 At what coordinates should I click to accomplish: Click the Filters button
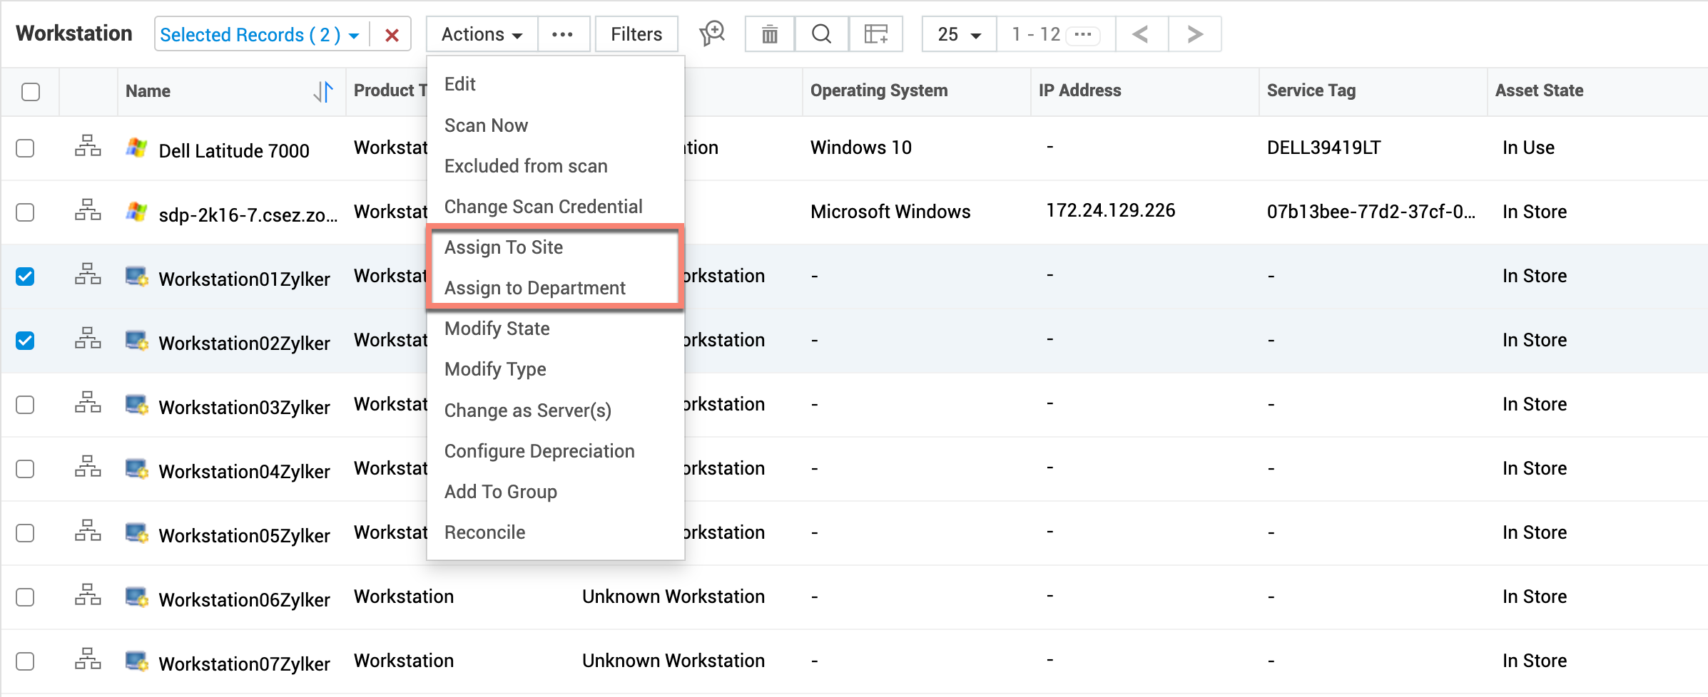pos(636,34)
